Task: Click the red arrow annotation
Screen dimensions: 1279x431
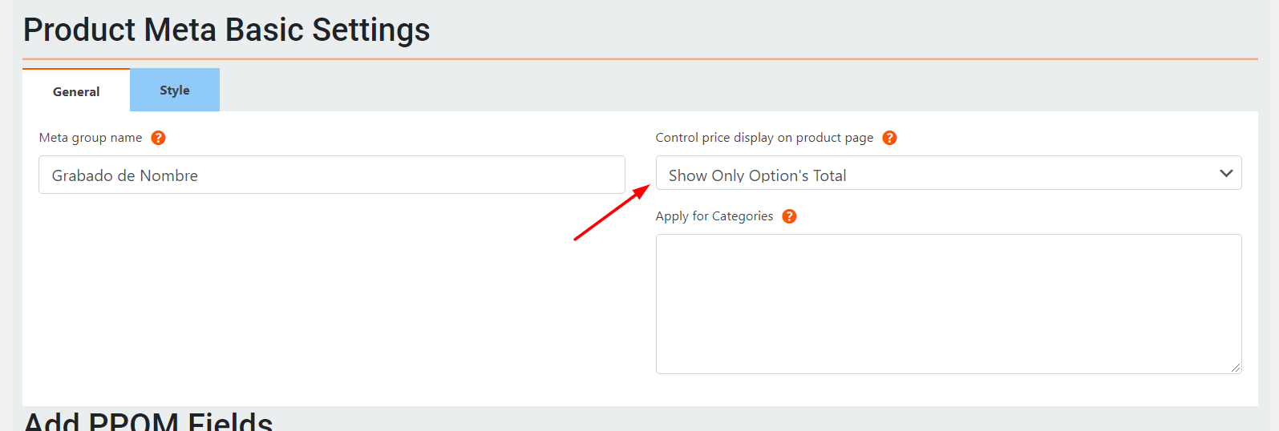Action: (x=612, y=212)
